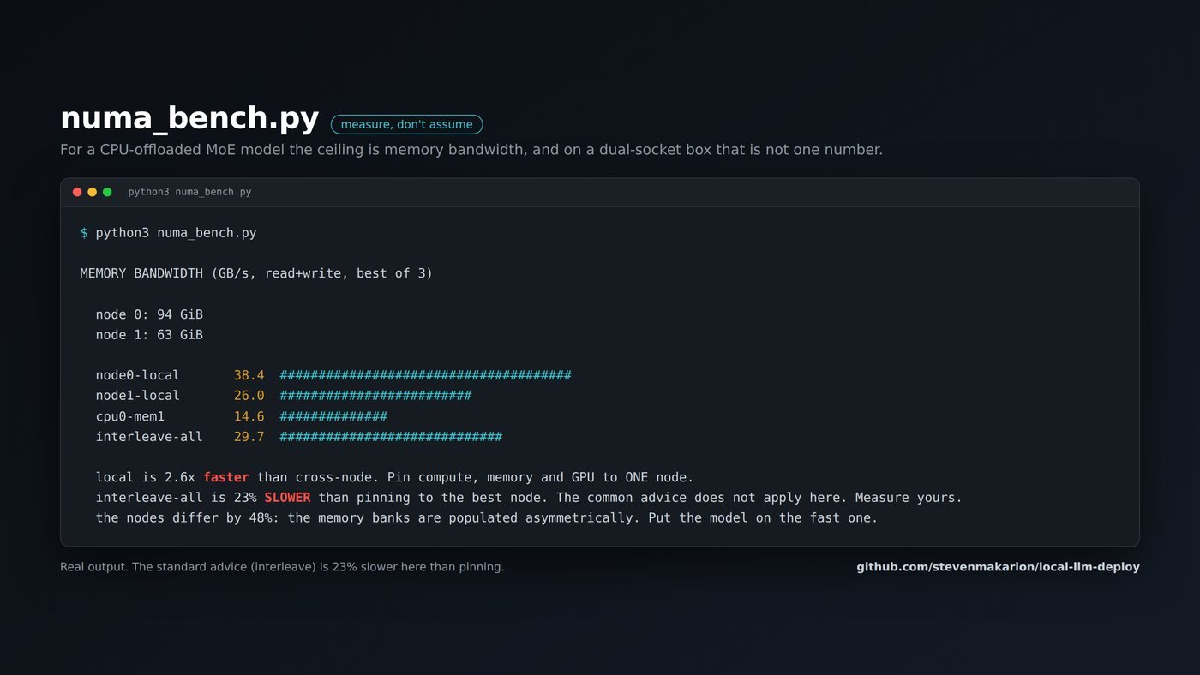Click the 14.6 bandwidth value
Viewport: 1200px width, 675px height.
(249, 416)
